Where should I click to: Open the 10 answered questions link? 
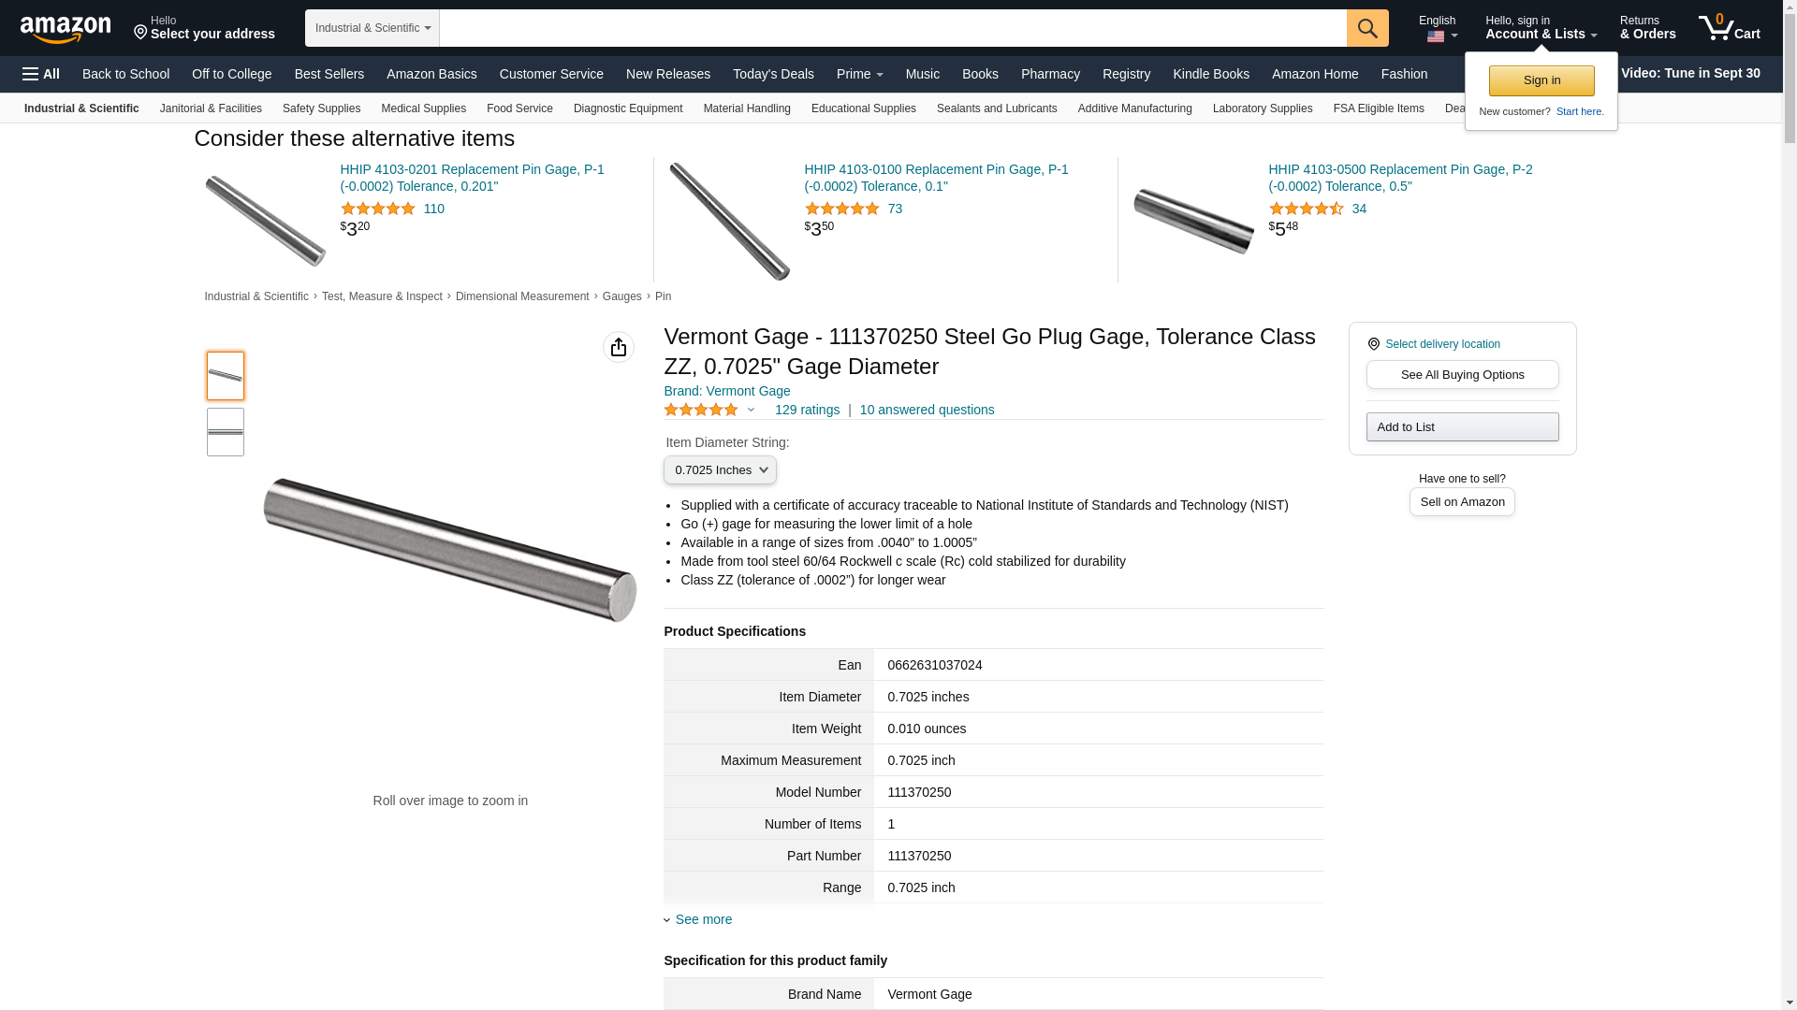tap(927, 410)
